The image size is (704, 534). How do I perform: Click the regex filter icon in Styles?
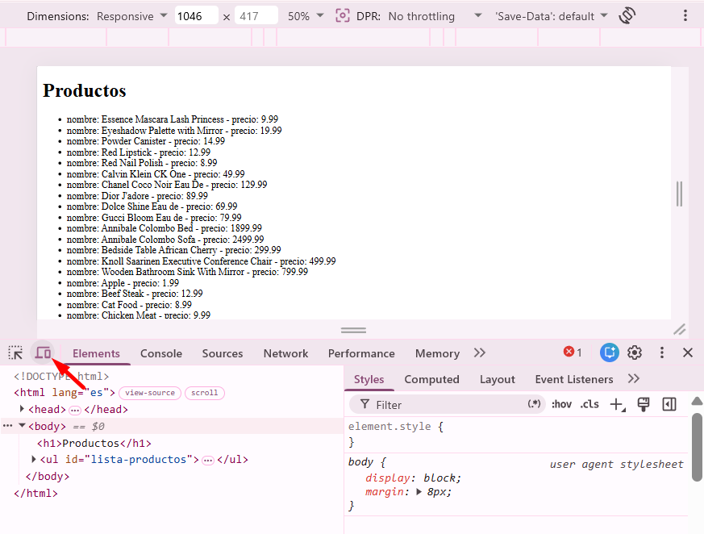(x=534, y=404)
